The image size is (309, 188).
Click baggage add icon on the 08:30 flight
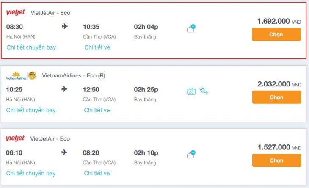tap(191, 29)
